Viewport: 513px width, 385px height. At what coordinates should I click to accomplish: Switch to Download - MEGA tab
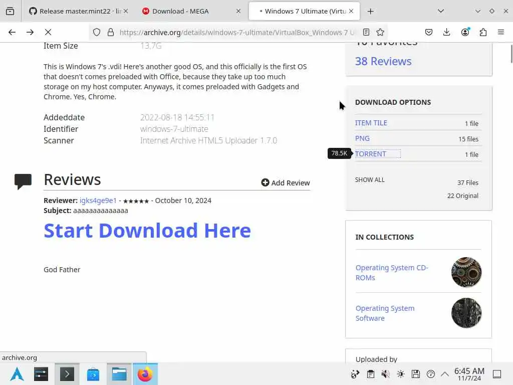[191, 11]
